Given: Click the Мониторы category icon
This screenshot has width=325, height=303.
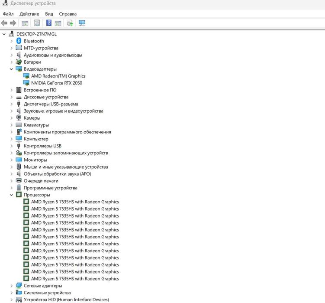Looking at the screenshot, I should pos(19,160).
